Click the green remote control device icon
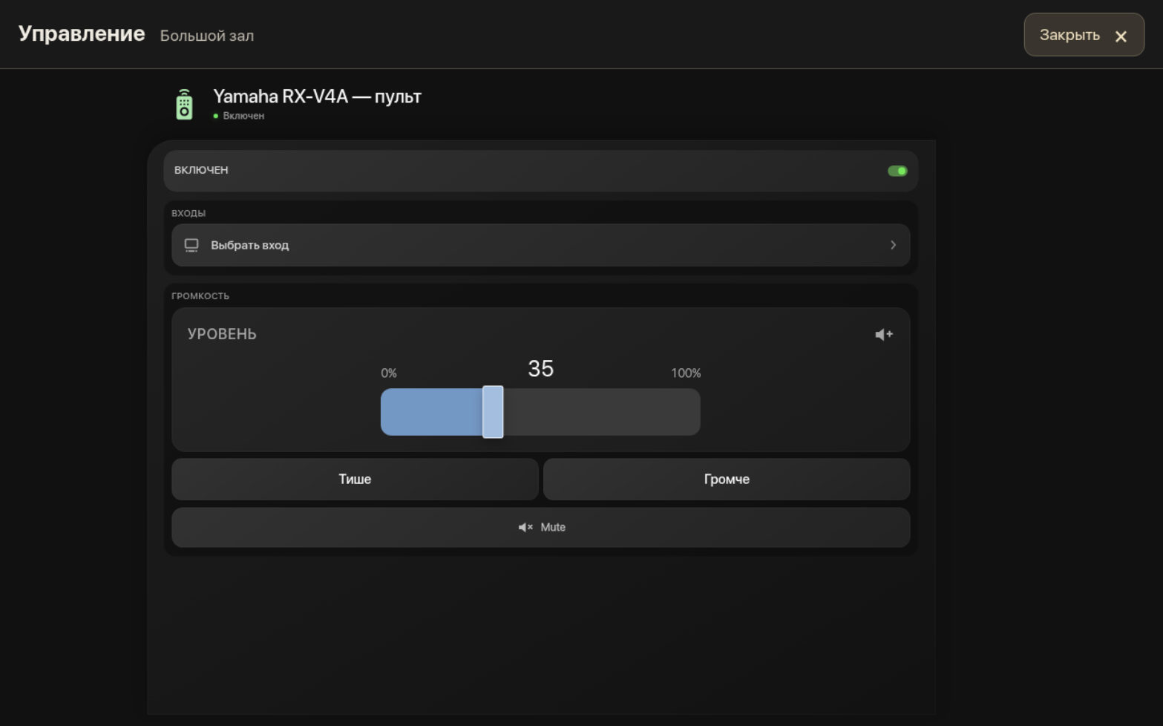Image resolution: width=1163 pixels, height=726 pixels. pos(184,105)
